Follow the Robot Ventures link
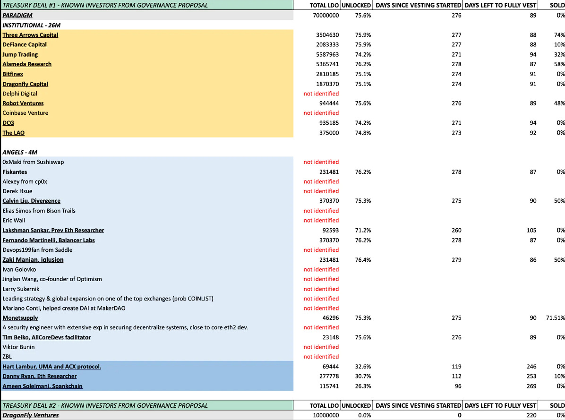The height and width of the screenshot is (420, 565). (x=23, y=103)
